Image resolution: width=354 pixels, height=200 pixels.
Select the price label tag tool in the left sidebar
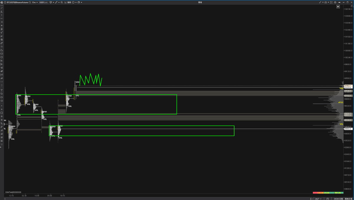pyautogui.click(x=2, y=94)
